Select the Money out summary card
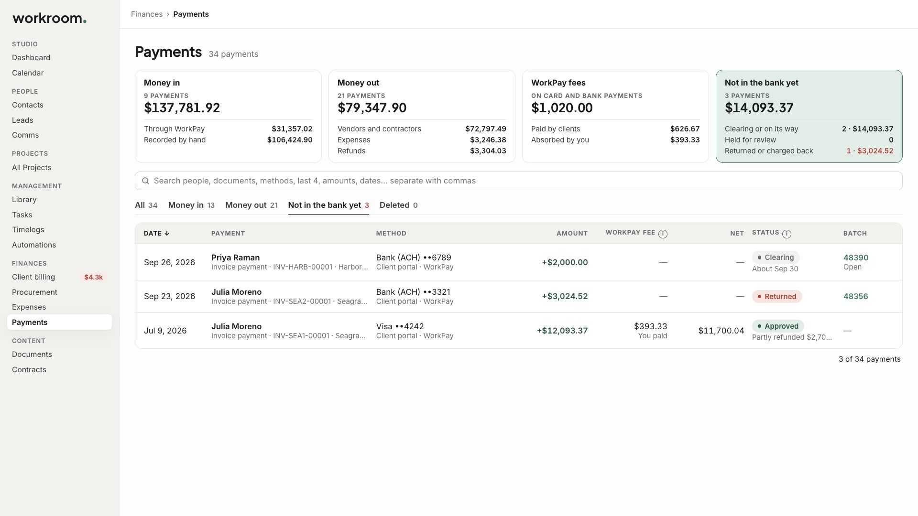This screenshot has height=516, width=918. point(422,116)
